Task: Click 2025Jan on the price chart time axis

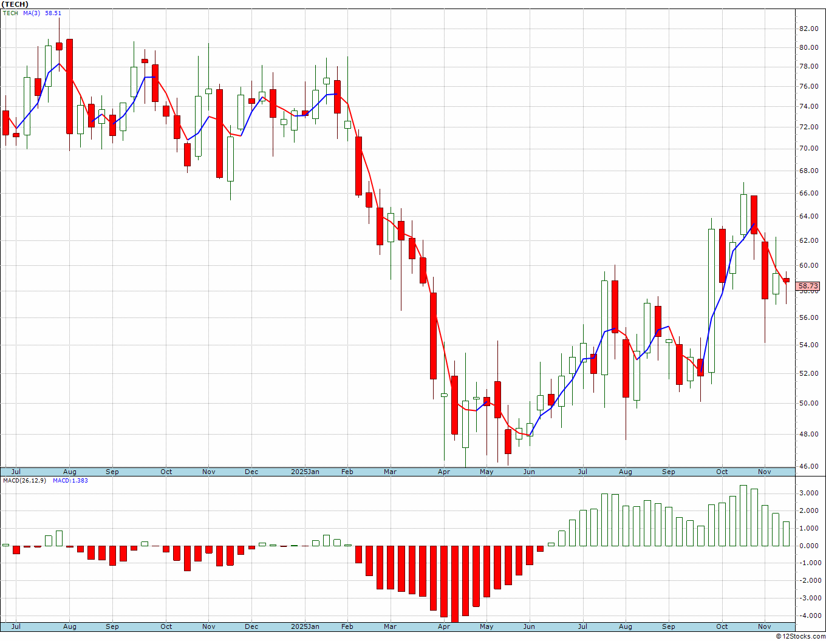Action: pos(305,472)
